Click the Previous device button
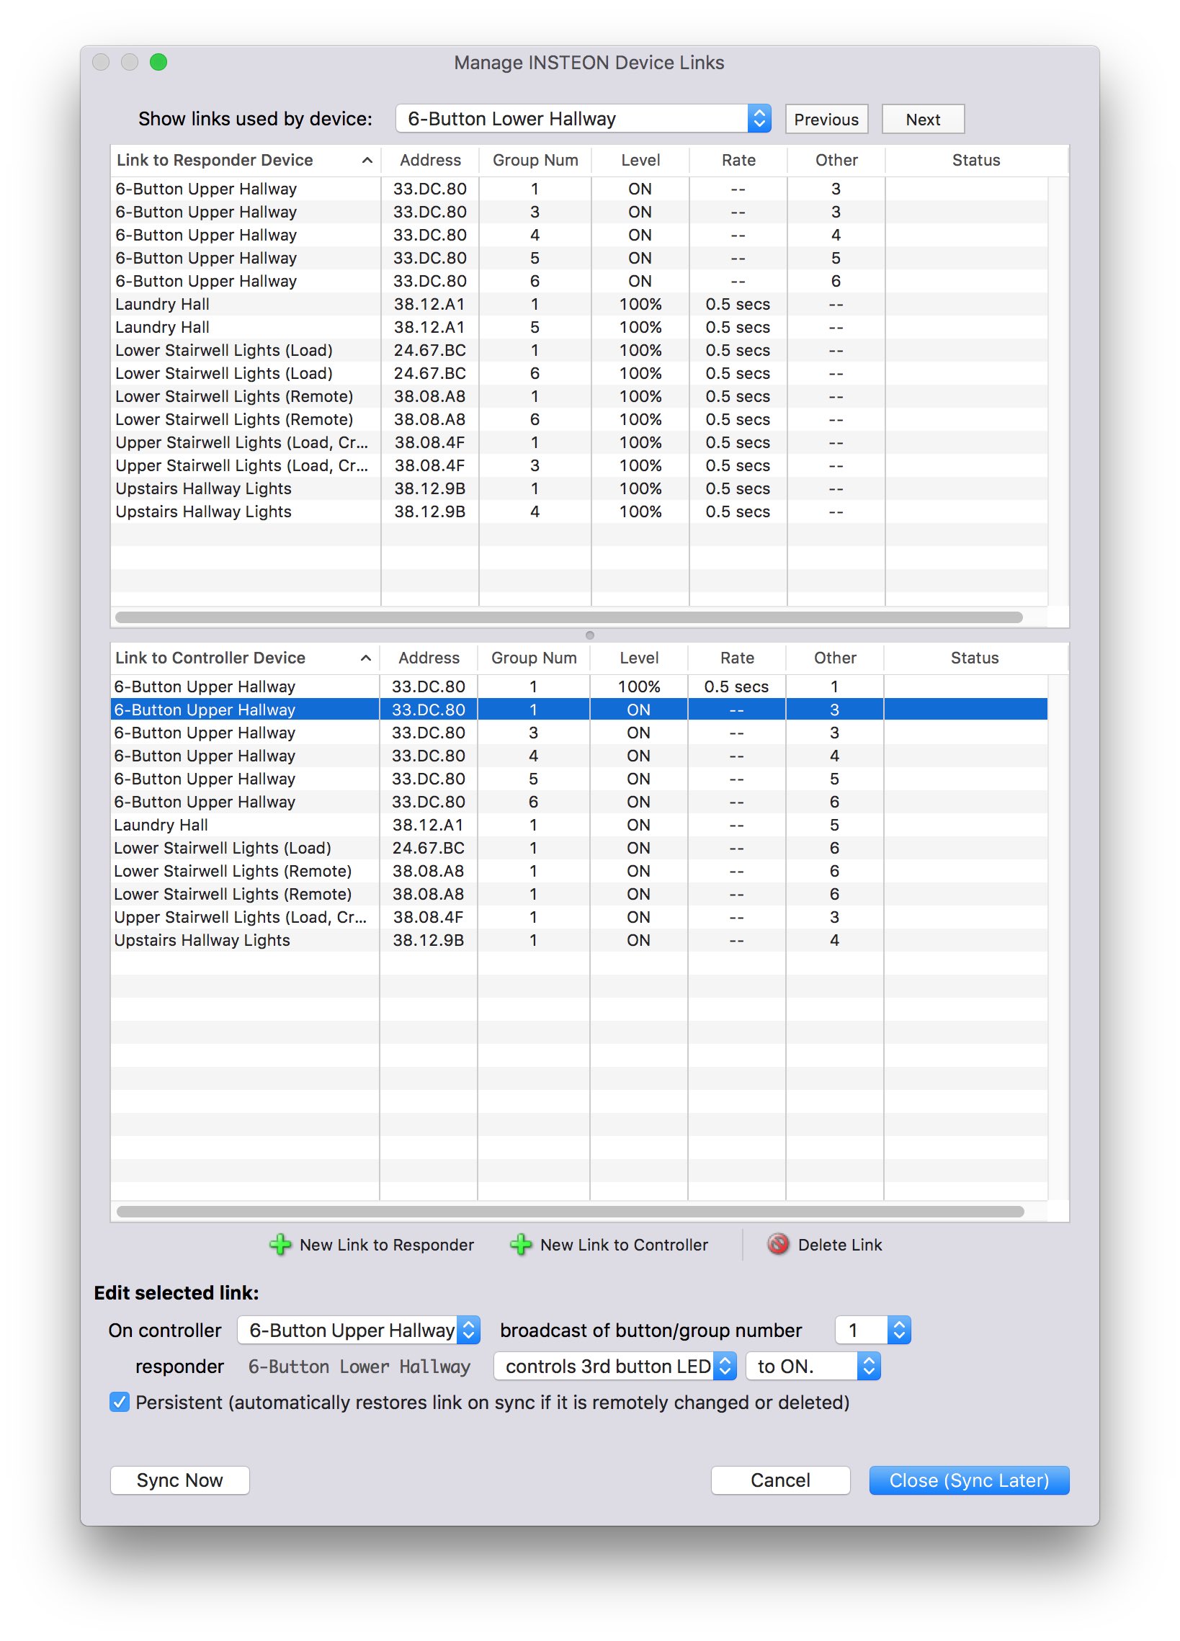The width and height of the screenshot is (1180, 1641). click(x=826, y=120)
